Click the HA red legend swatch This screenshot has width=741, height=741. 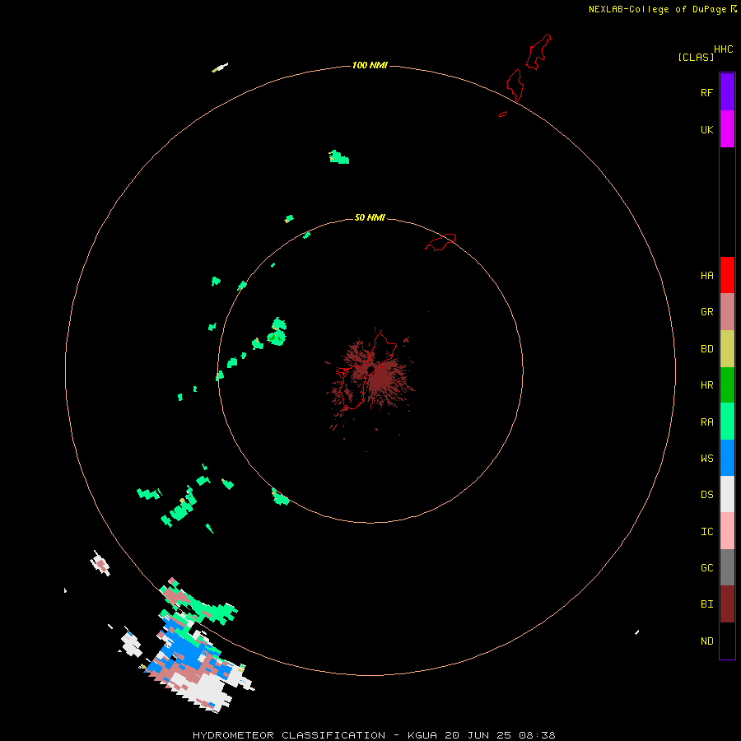[x=727, y=275]
